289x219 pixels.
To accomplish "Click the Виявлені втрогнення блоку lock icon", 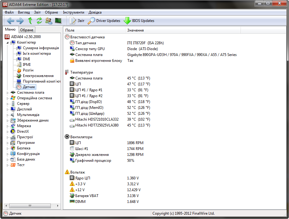I will [x=72, y=61].
